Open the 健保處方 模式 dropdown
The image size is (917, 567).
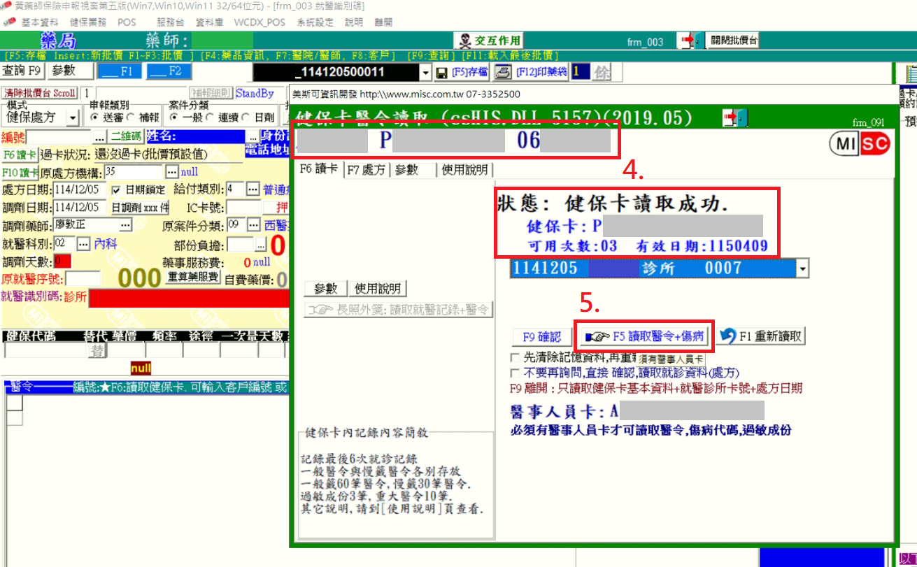click(73, 118)
